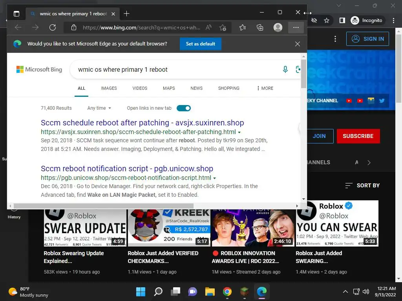Open Windows taskbar Search

click(158, 292)
